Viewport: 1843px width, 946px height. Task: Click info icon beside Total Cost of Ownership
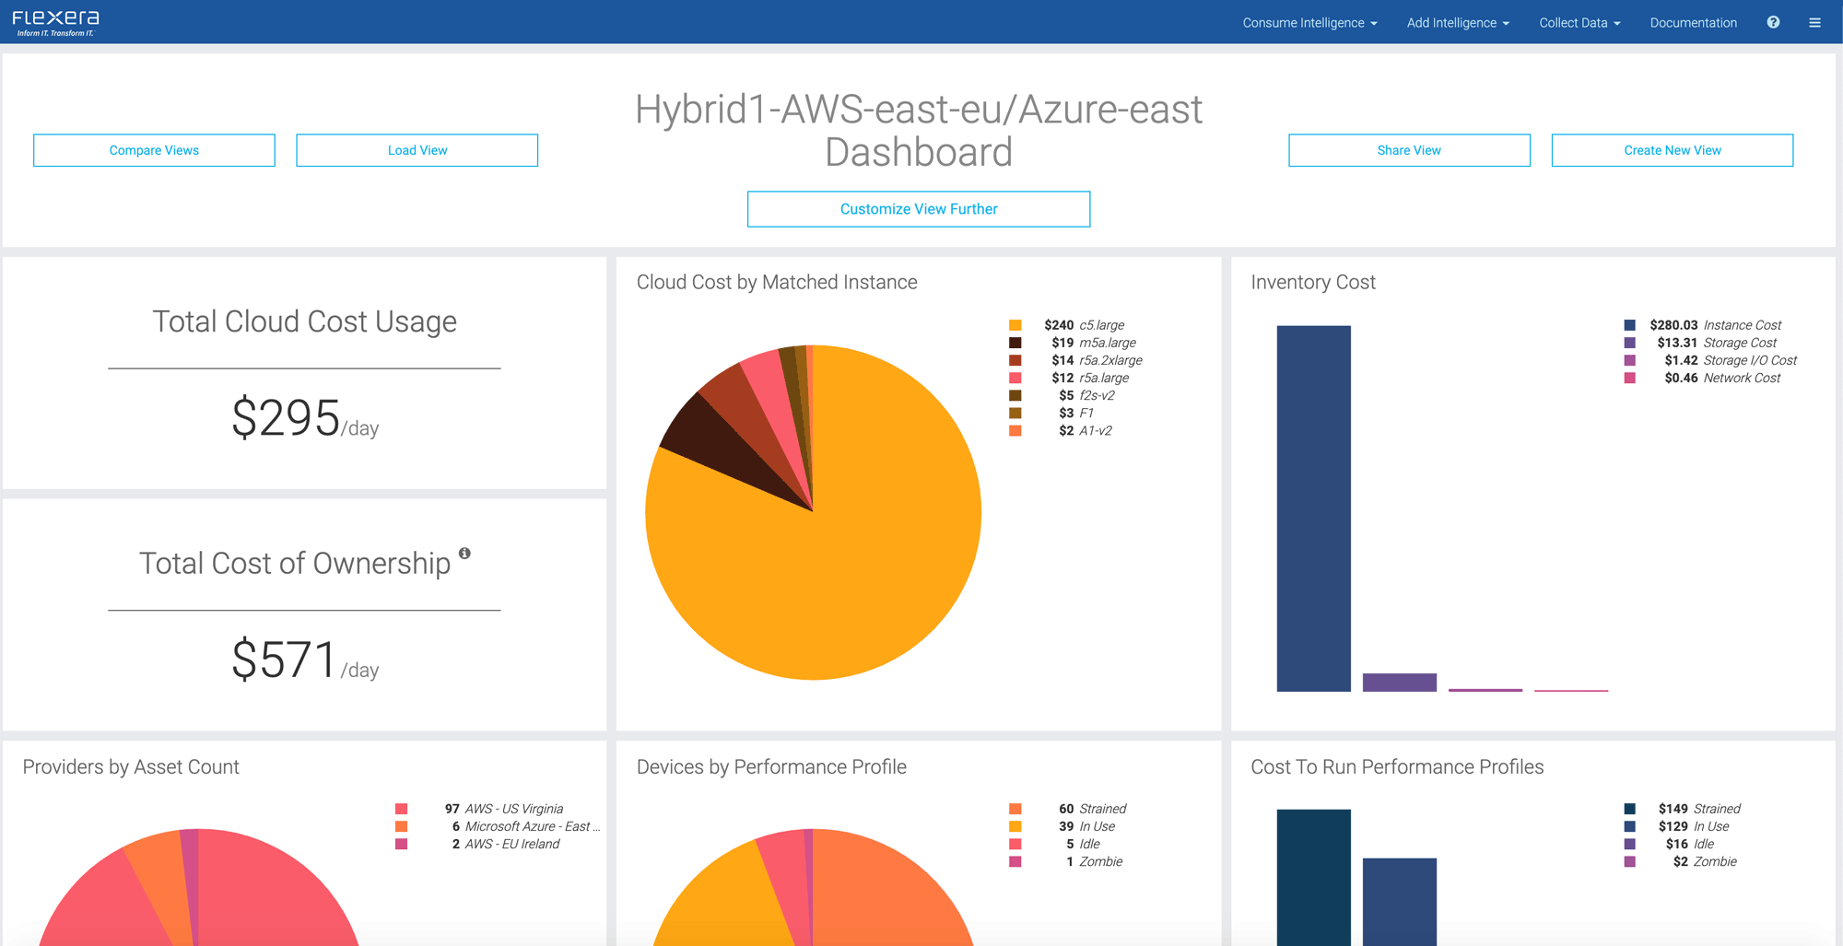(464, 554)
